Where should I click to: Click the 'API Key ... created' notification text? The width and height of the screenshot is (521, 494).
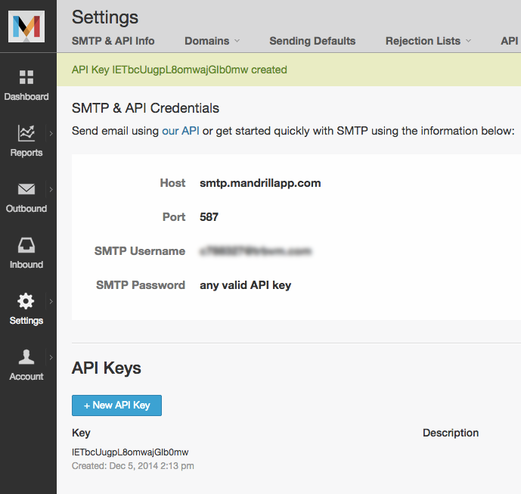pyautogui.click(x=179, y=70)
